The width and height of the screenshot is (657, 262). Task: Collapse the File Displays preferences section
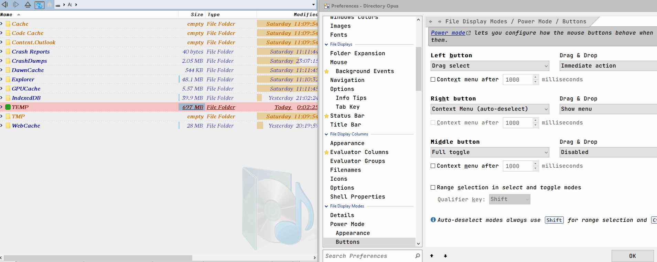tap(326, 44)
